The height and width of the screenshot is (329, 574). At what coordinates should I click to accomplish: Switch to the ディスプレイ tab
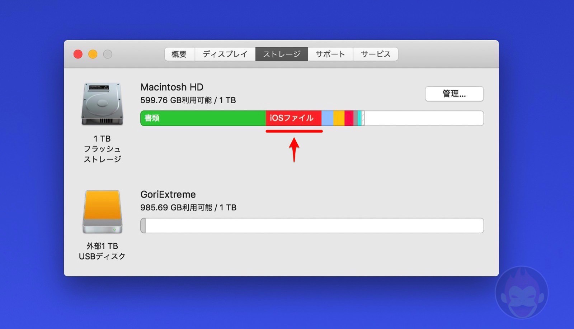(225, 54)
